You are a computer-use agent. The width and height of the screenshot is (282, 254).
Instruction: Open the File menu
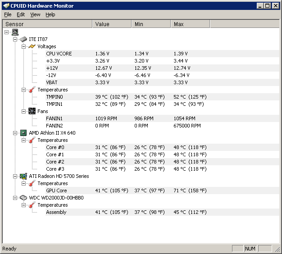(8, 14)
